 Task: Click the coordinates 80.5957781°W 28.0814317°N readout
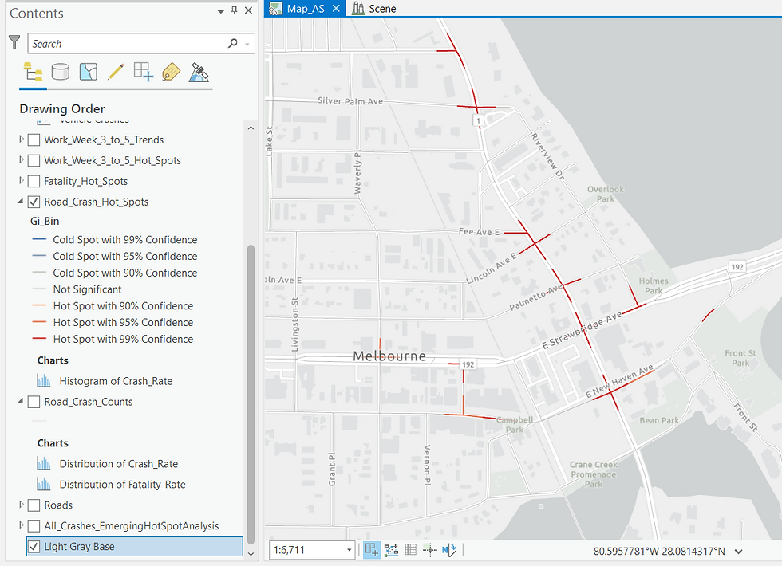[x=659, y=552]
